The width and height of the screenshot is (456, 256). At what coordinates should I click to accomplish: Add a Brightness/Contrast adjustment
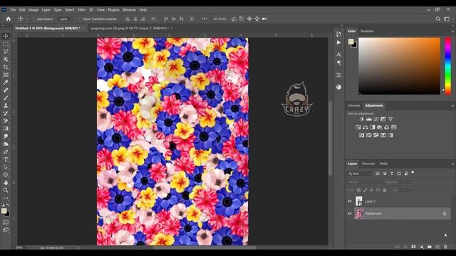coord(361,119)
